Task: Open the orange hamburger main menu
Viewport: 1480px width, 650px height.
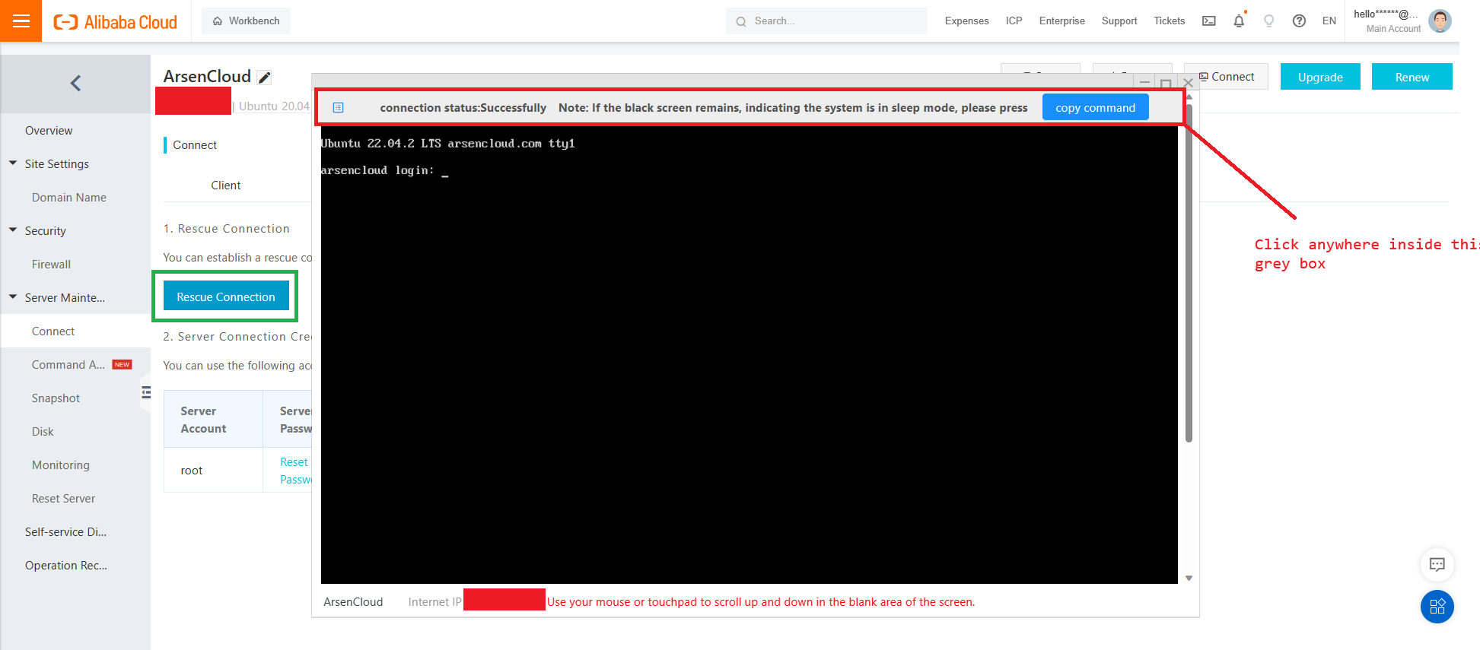Action: pos(21,21)
